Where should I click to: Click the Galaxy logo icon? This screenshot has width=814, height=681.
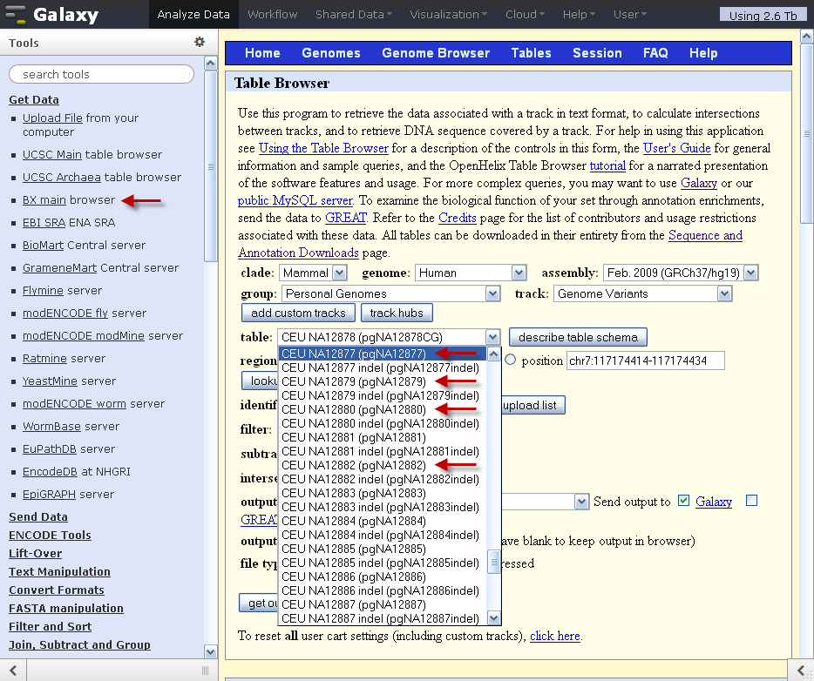click(x=15, y=15)
